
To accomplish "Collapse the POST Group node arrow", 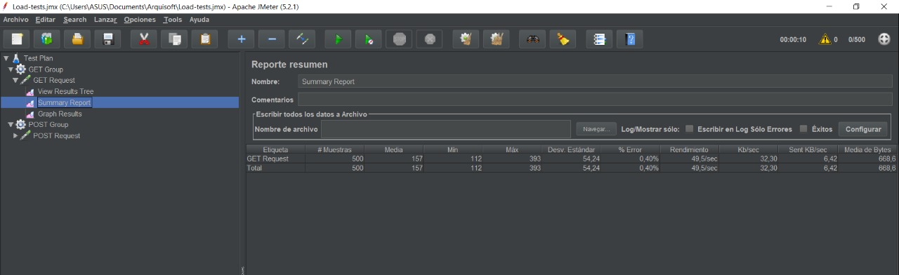I will pos(11,125).
